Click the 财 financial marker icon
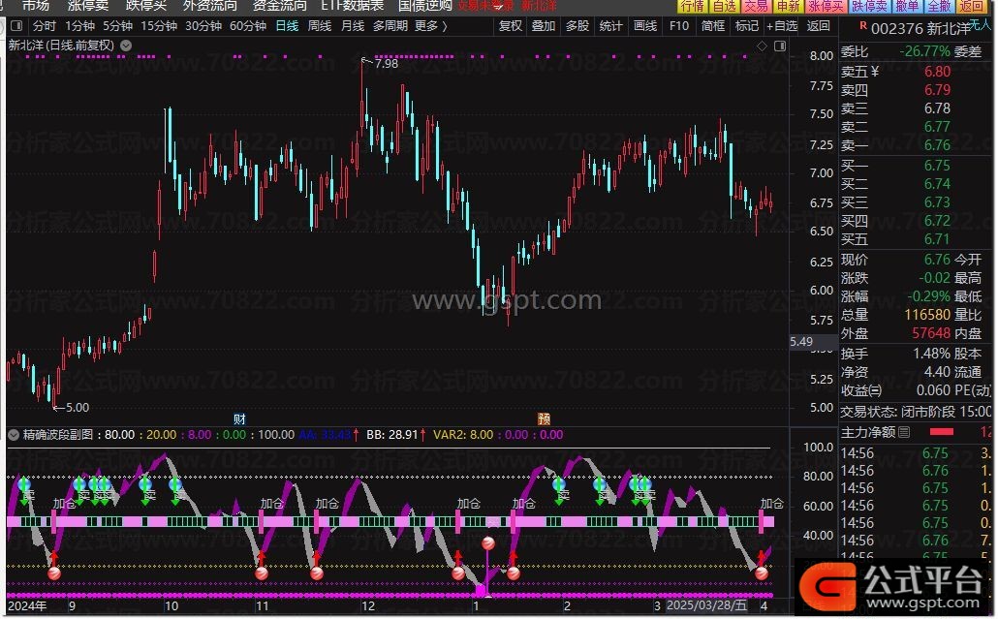The image size is (998, 619). click(x=239, y=418)
